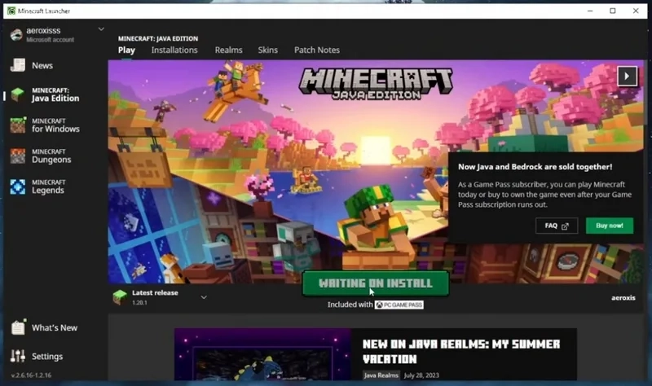Viewport: 652px width, 386px height.
Task: Switch to the Play tab
Action: tap(126, 50)
